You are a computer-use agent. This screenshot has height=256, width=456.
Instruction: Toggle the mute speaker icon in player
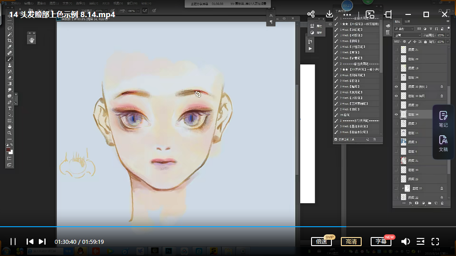point(405,242)
